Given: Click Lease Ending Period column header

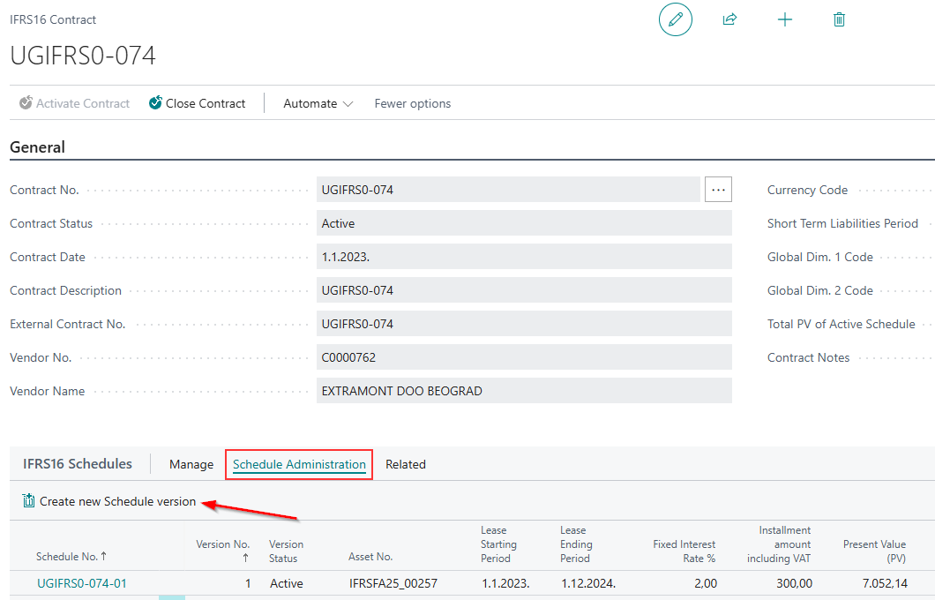Looking at the screenshot, I should [x=576, y=544].
